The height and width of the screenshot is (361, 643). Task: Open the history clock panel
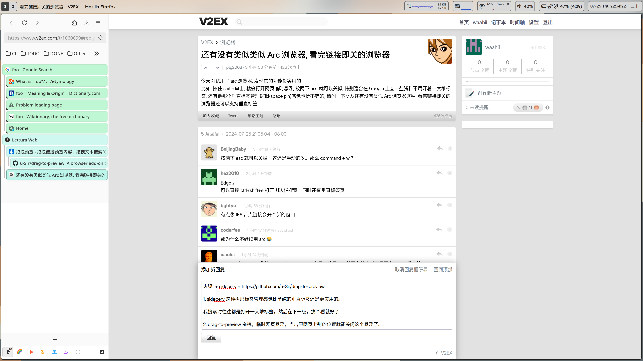click(78, 352)
